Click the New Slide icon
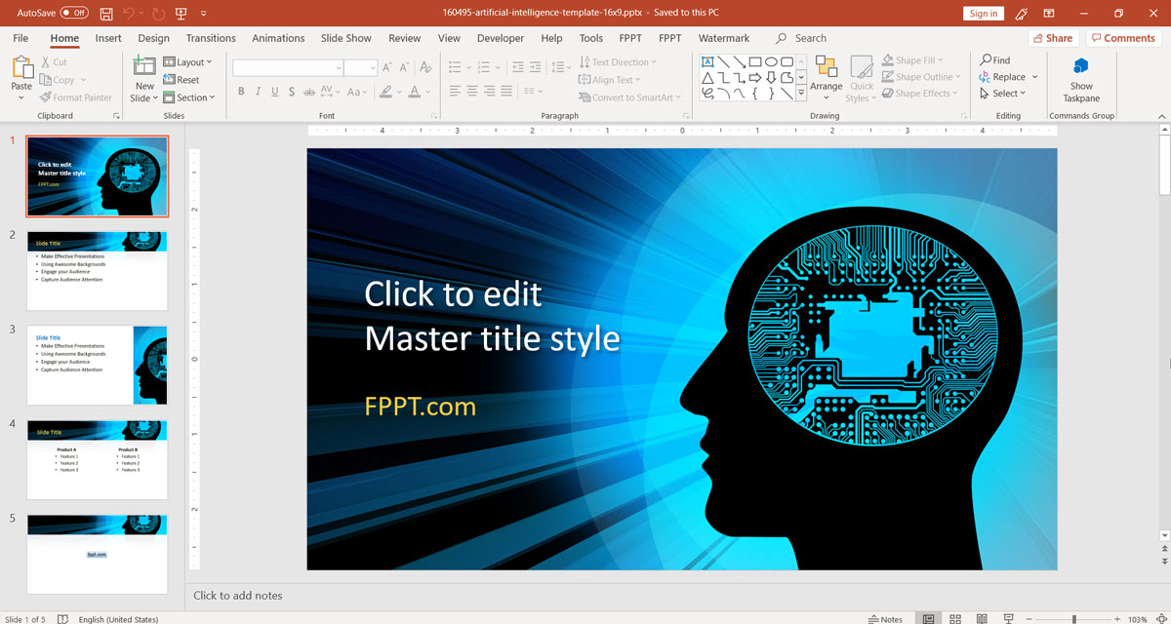 pyautogui.click(x=144, y=67)
